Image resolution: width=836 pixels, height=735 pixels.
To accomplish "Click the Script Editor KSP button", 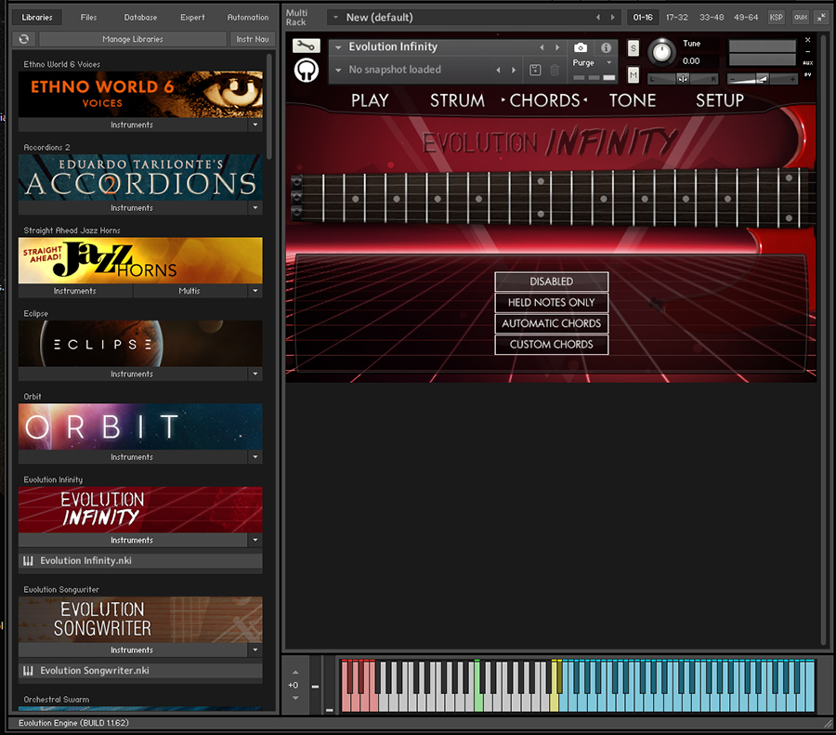I will pos(777,17).
